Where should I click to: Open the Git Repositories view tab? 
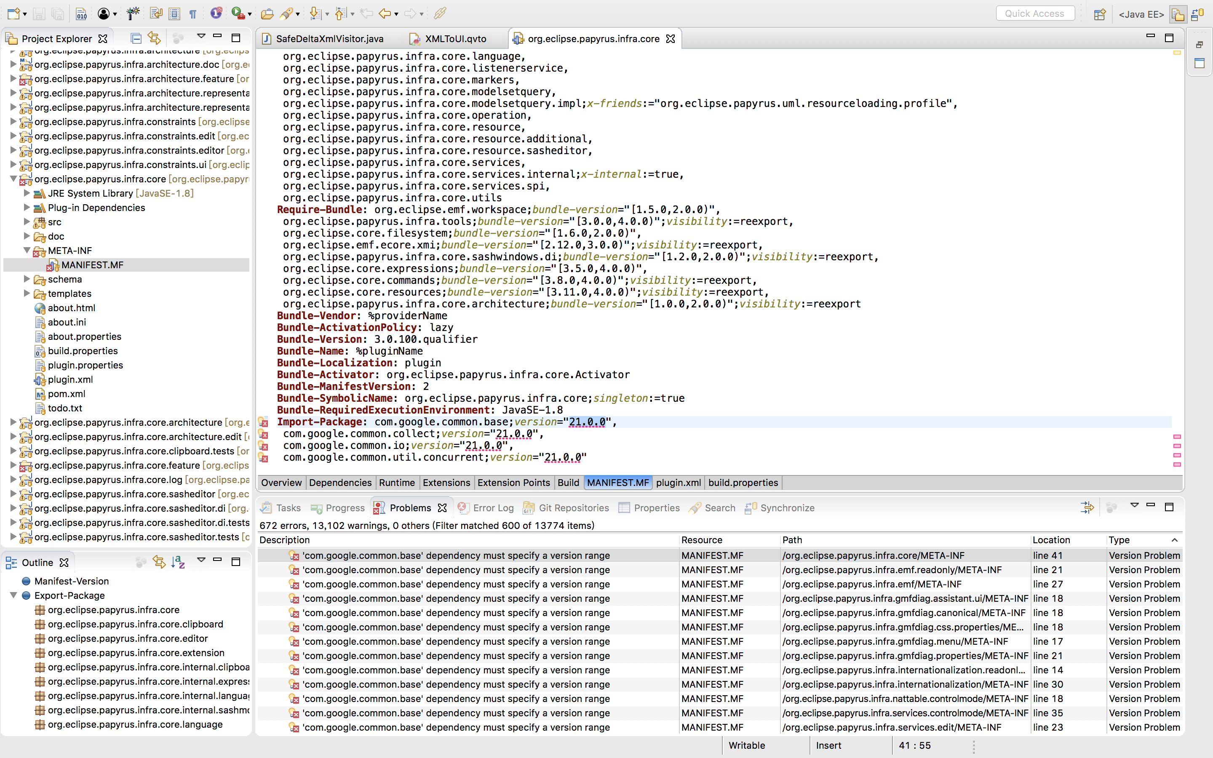(566, 508)
